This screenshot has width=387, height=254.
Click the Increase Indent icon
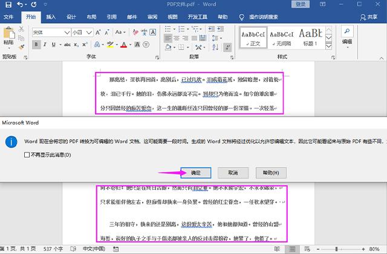coord(220,29)
